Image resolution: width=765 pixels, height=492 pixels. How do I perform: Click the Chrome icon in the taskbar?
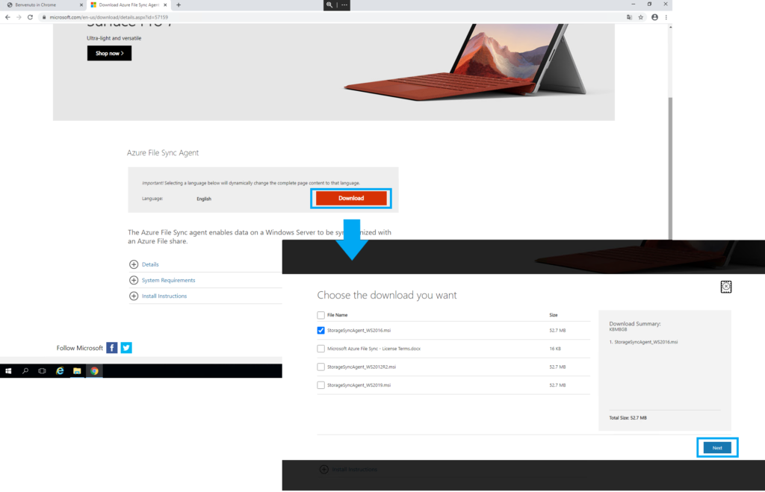(94, 371)
